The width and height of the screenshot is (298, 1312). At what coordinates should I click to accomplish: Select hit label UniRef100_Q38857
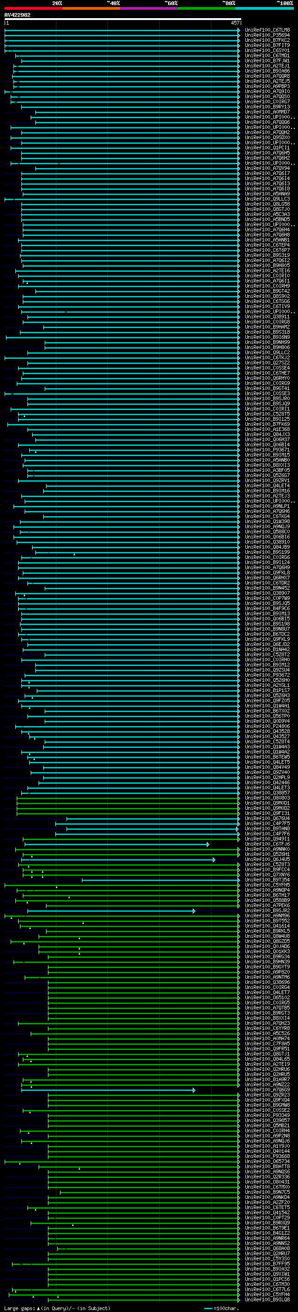click(267, 793)
